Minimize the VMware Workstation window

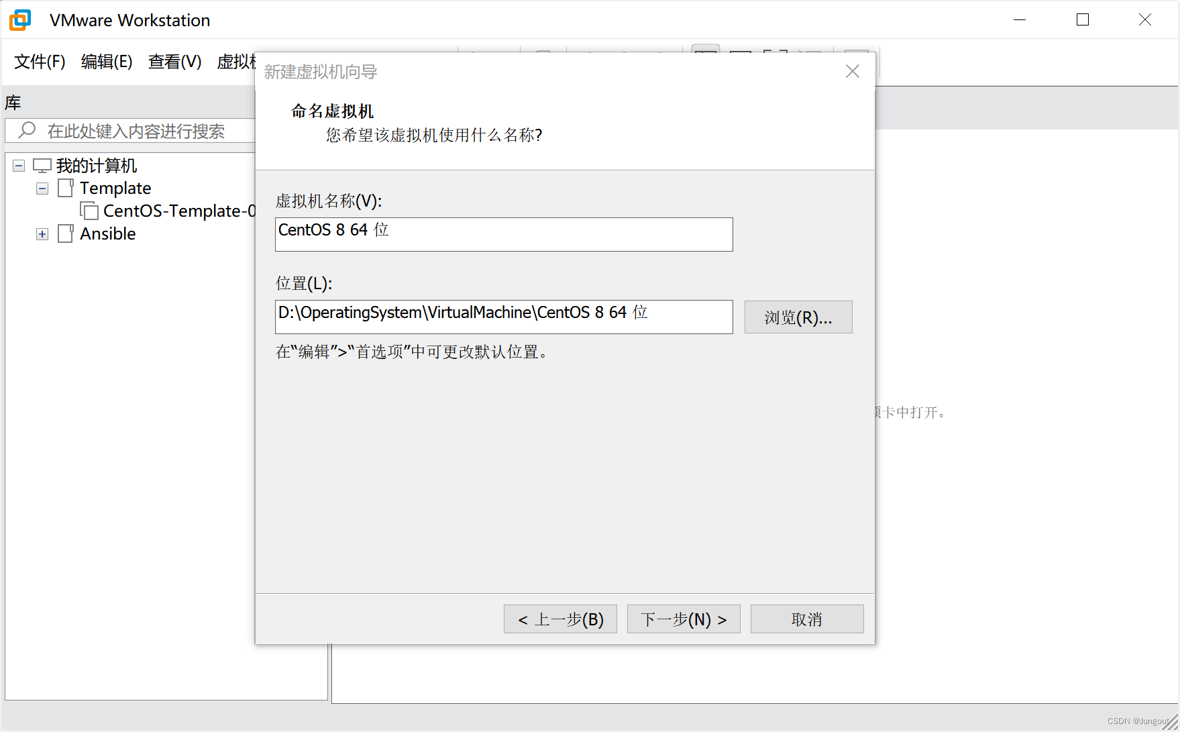click(x=1020, y=20)
